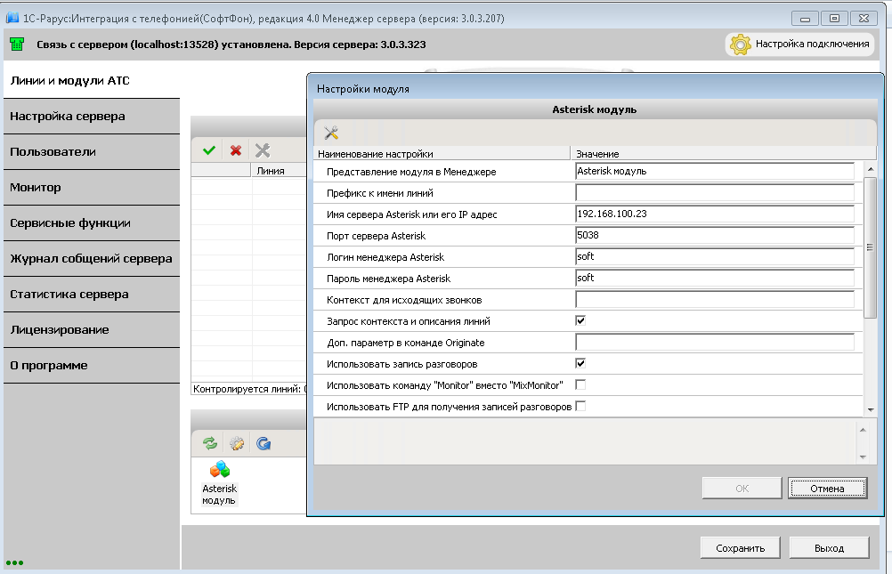Click Настройка подключения button
Image resolution: width=892 pixels, height=574 pixels.
click(x=799, y=44)
